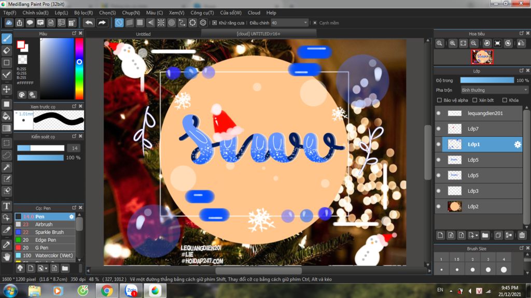Viewport: 531px width, 298px height.
Task: Activate the Hand pan tool
Action: click(x=7, y=256)
